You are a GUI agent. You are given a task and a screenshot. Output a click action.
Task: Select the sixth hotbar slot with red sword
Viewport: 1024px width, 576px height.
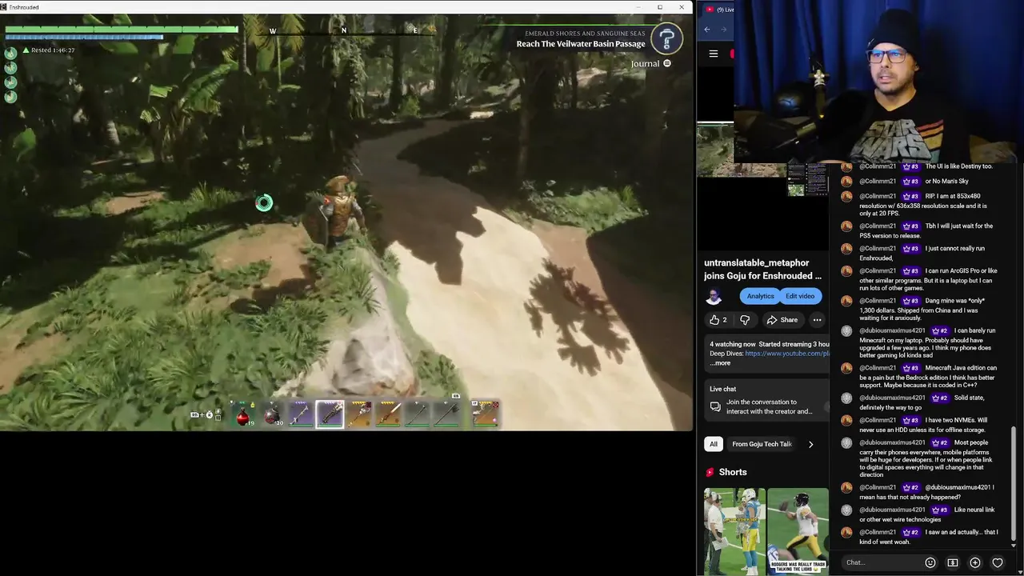pyautogui.click(x=388, y=414)
